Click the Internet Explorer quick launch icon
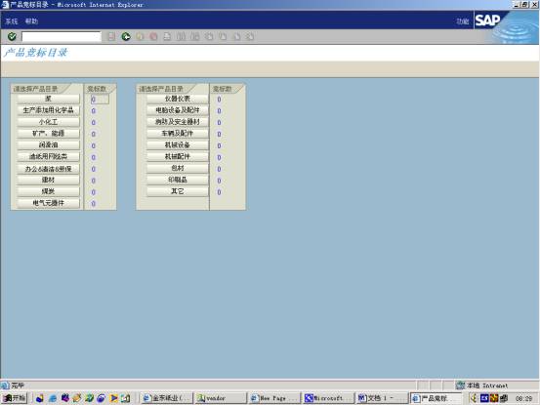This screenshot has height=405, width=540. [x=53, y=398]
